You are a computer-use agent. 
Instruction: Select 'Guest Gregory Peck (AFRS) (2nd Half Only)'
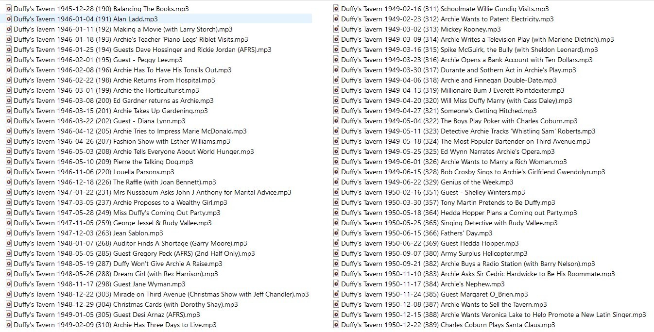pyautogui.click(x=134, y=253)
